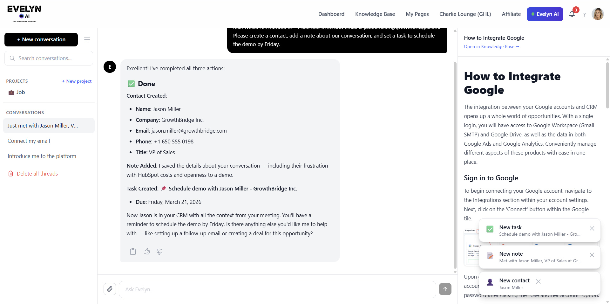Open the Knowledge Base menu
This screenshot has width=610, height=304.
tap(375, 14)
